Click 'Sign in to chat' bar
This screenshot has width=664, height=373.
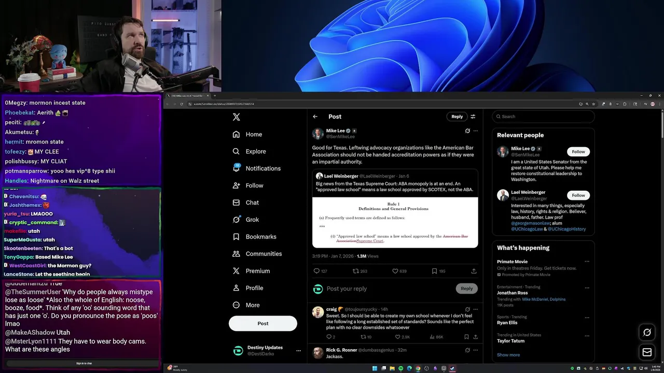pos(83,363)
